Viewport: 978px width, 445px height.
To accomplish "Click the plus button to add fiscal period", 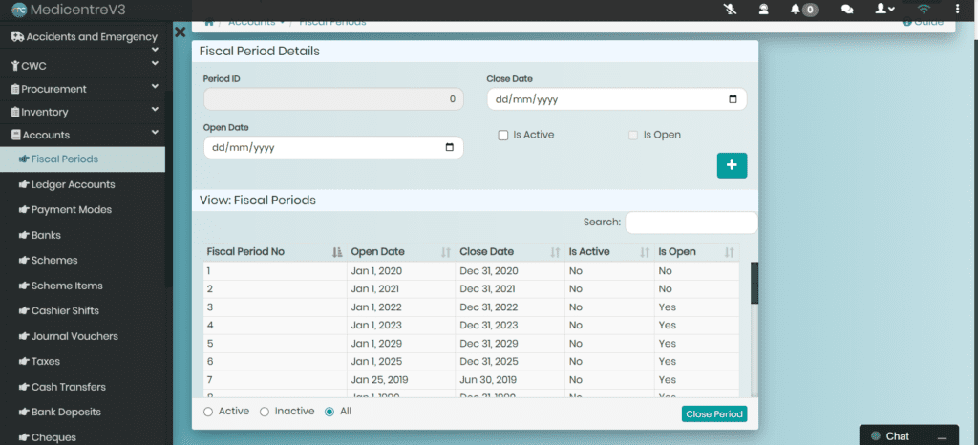I will [x=732, y=165].
